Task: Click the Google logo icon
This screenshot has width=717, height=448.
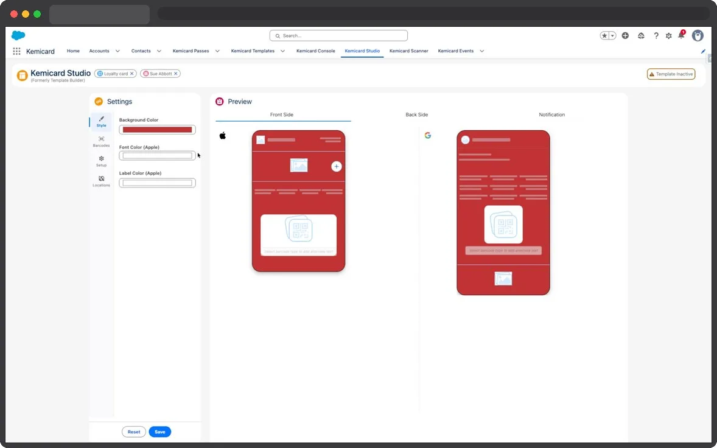Action: [x=427, y=135]
